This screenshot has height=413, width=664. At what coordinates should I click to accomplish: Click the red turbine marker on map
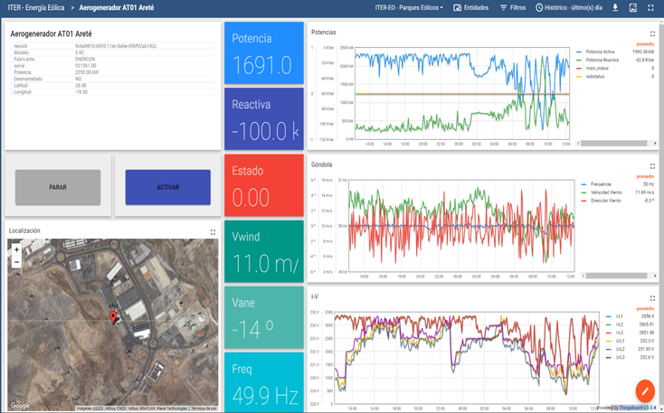[x=112, y=317]
